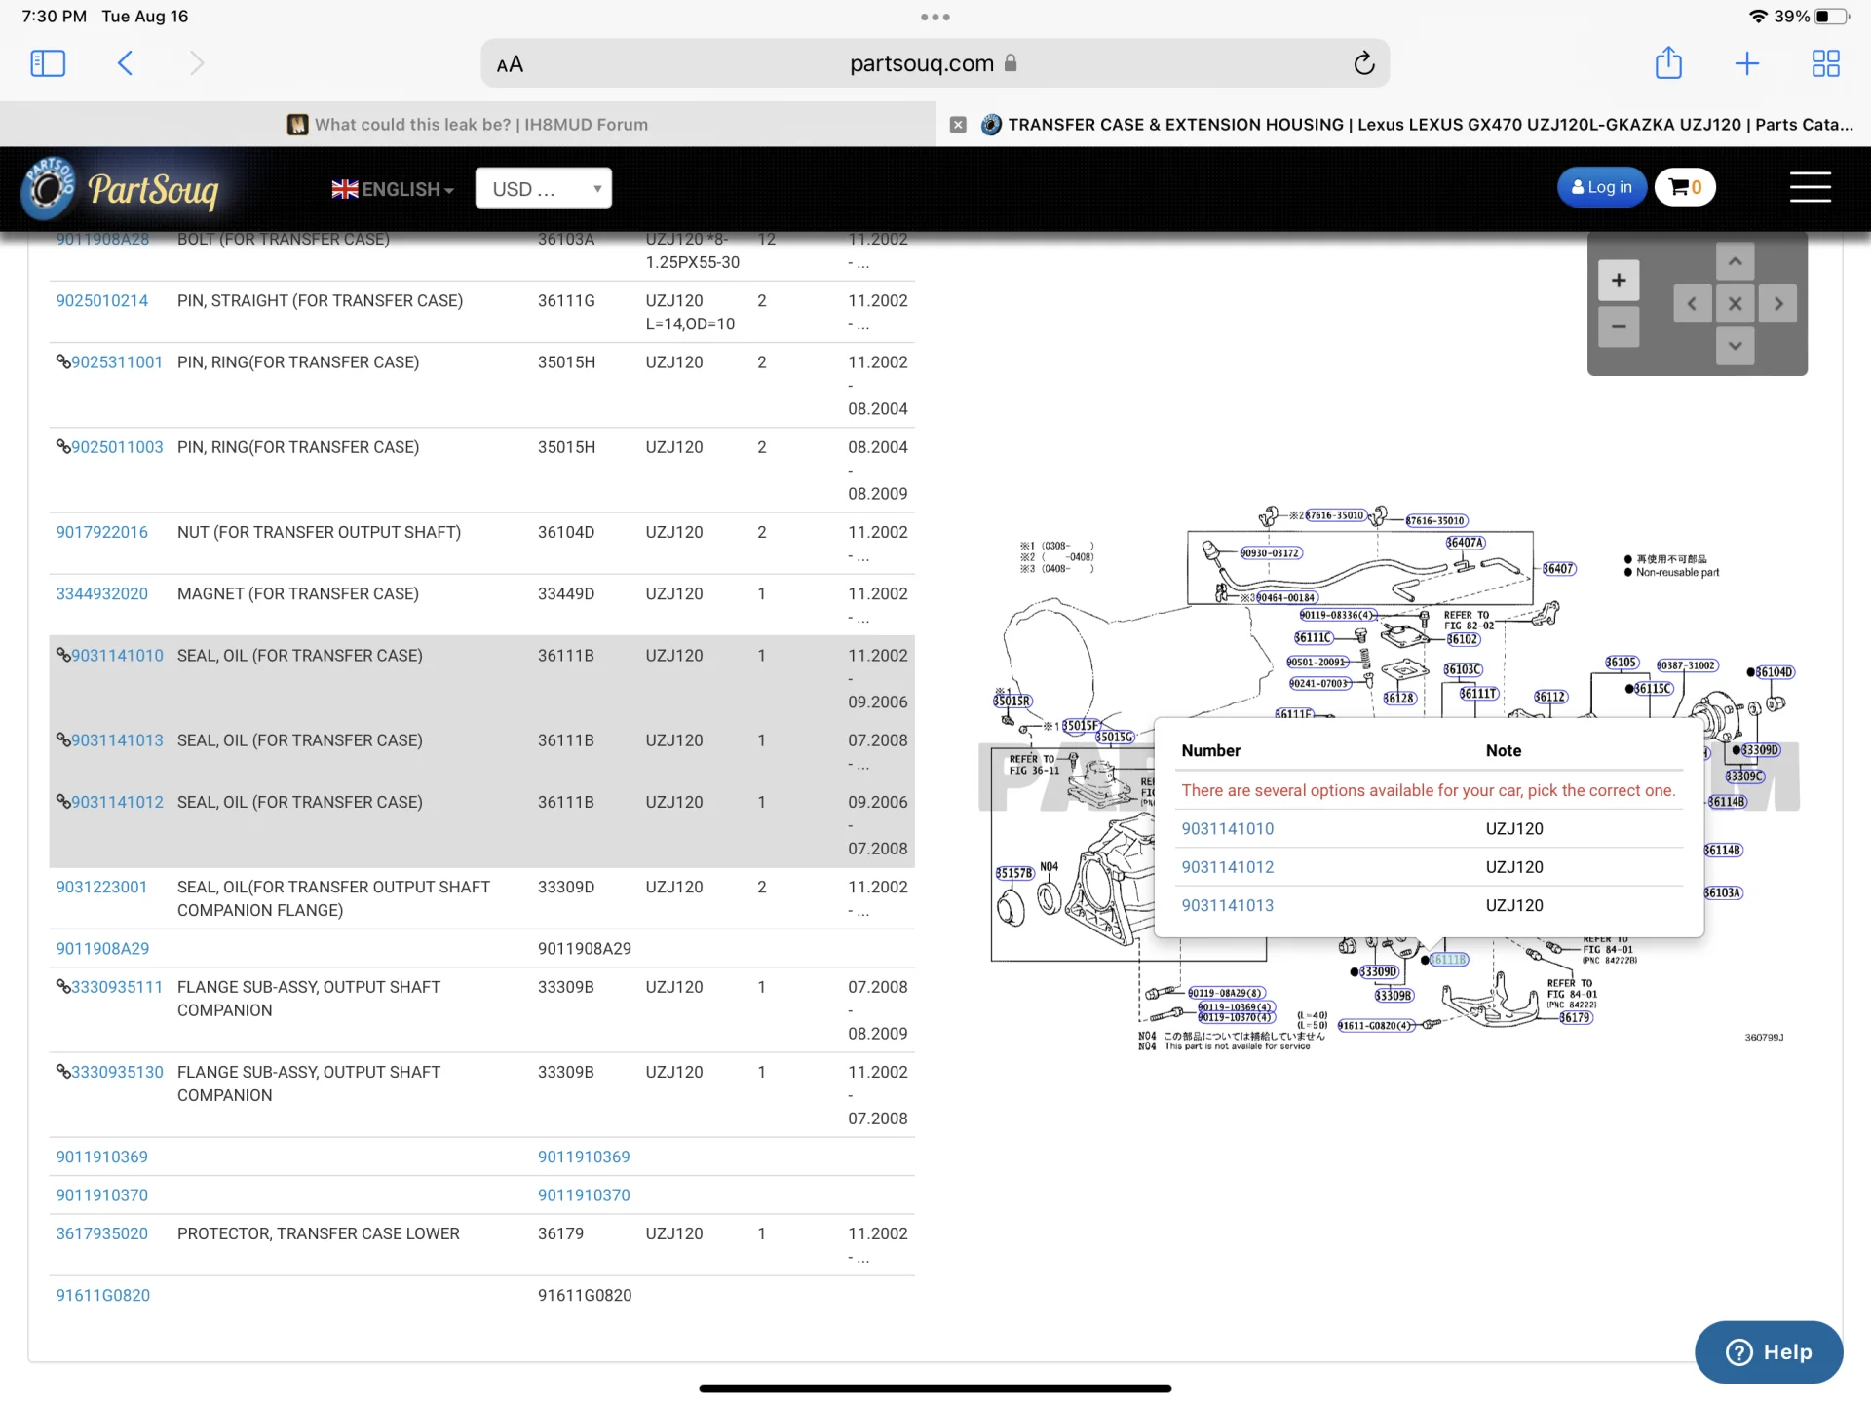Reset diagram view with X control
The width and height of the screenshot is (1871, 1403).
1735,304
